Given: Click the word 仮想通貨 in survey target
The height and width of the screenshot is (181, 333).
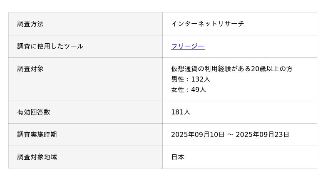Looking at the screenshot, I should pos(184,69).
